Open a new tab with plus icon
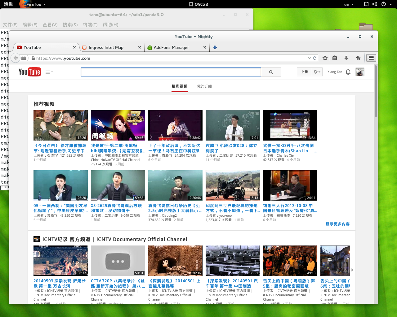The height and width of the screenshot is (317, 397). coord(215,47)
